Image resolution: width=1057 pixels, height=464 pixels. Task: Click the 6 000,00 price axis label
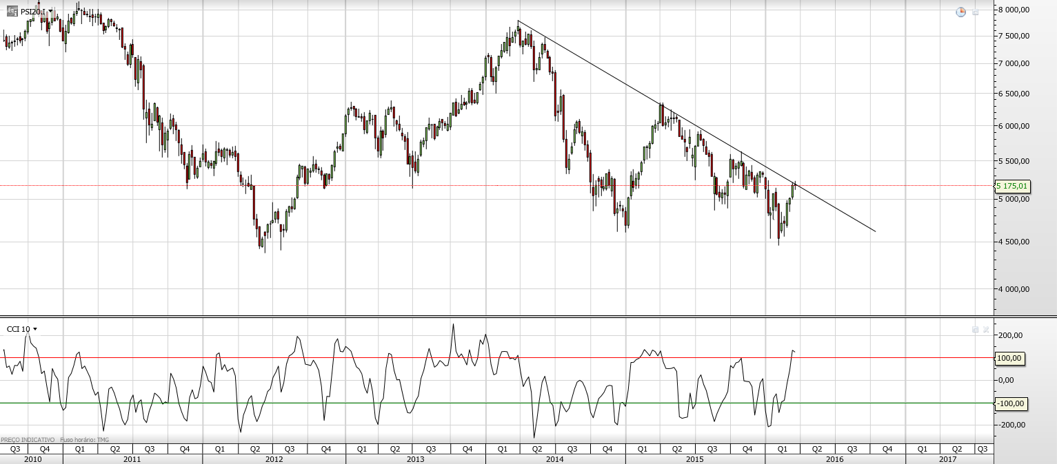pyautogui.click(x=1013, y=126)
